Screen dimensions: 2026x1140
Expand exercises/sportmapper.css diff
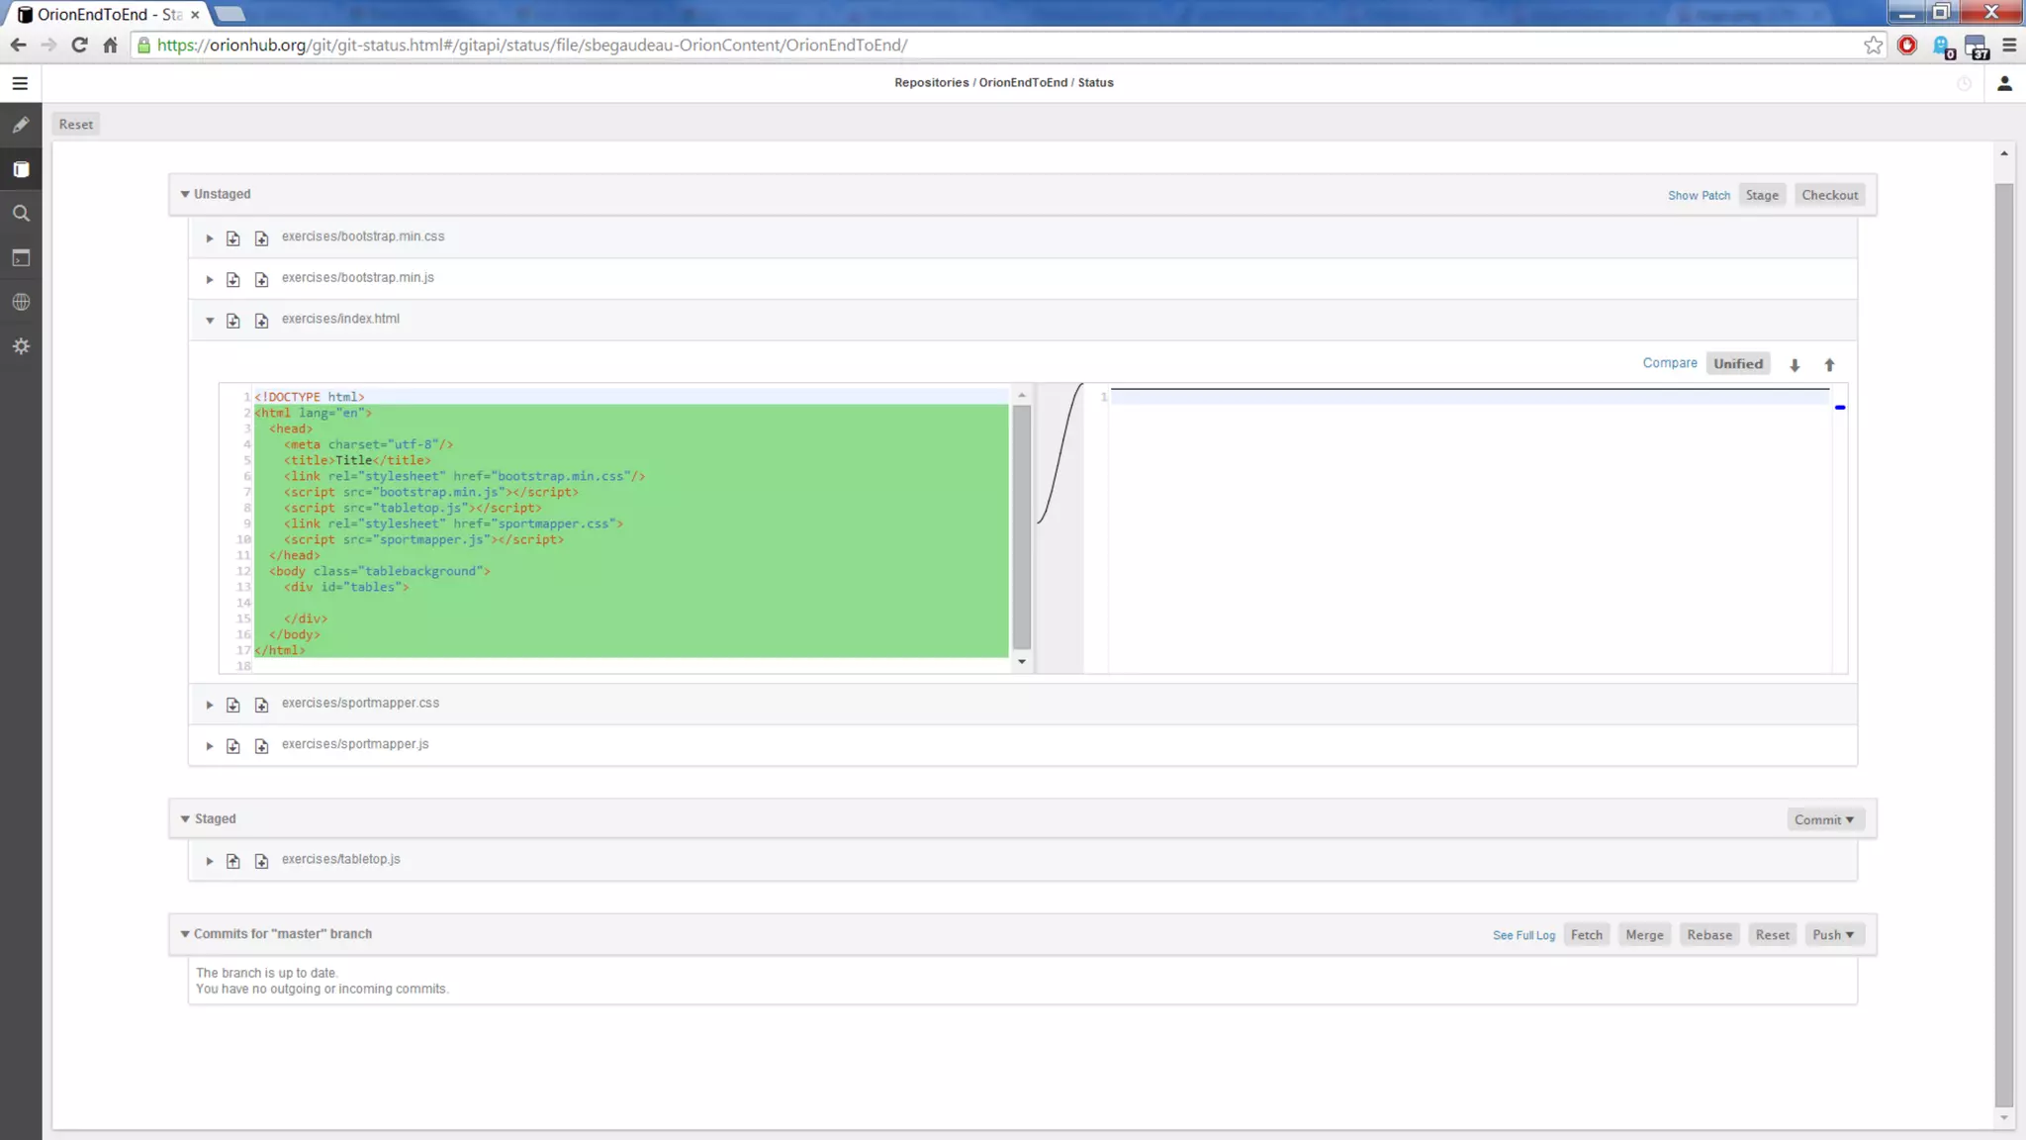point(210,705)
